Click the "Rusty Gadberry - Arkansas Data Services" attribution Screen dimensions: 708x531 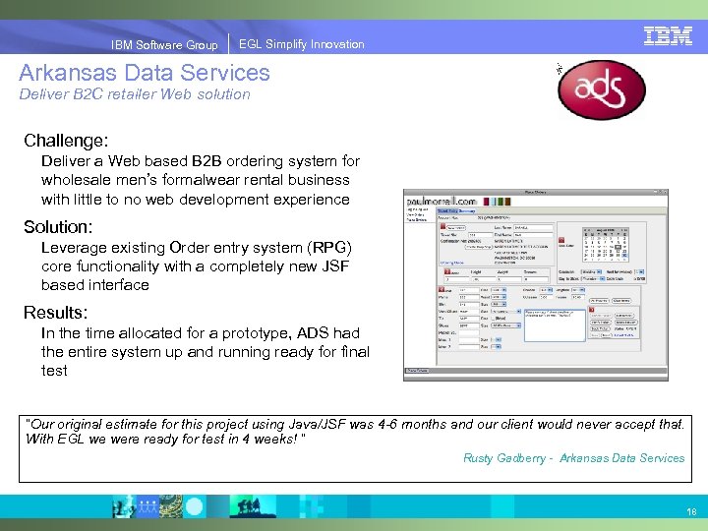click(574, 458)
